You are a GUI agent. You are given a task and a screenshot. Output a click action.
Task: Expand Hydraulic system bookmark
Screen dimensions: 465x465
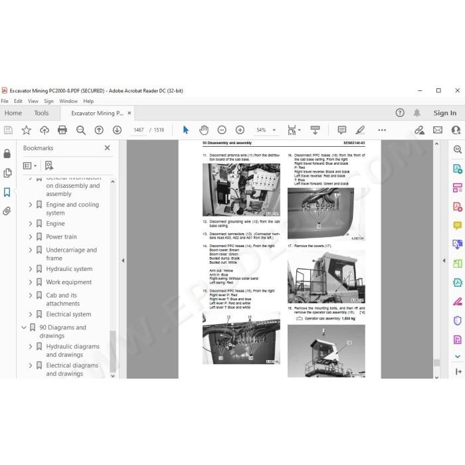point(31,269)
